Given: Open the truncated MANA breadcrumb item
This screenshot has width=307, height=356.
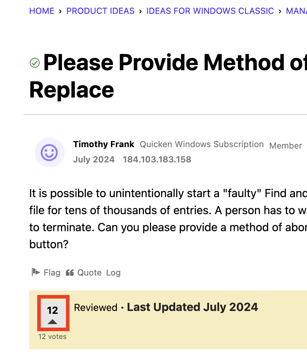Looking at the screenshot, I should [297, 11].
